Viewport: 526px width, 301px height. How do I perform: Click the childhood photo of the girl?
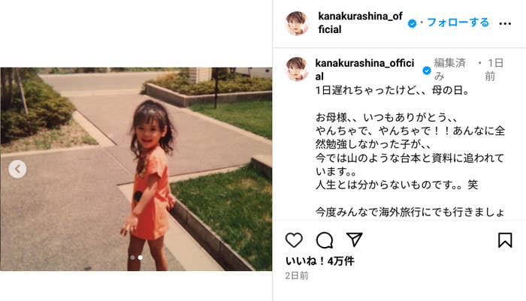click(136, 169)
